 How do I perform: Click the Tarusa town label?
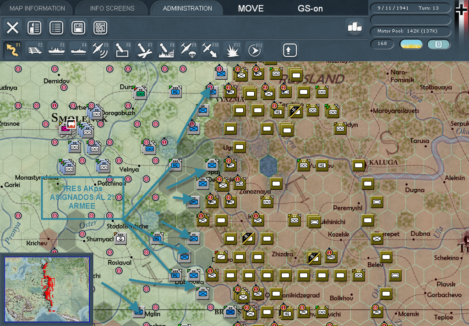point(420,141)
